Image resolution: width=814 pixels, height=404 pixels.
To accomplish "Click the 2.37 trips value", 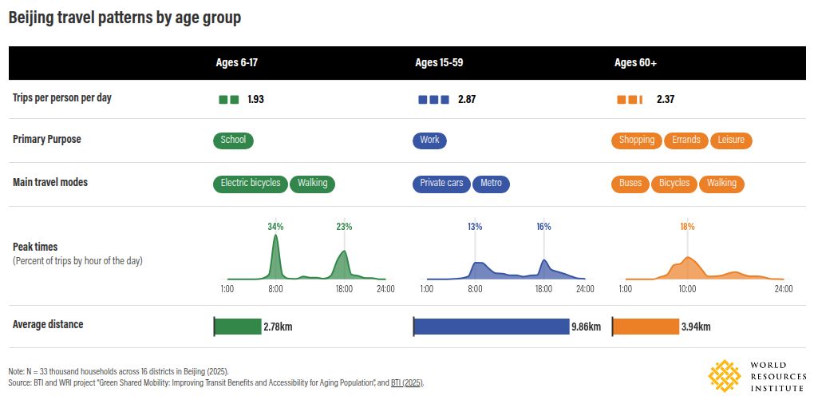I will tap(666, 100).
